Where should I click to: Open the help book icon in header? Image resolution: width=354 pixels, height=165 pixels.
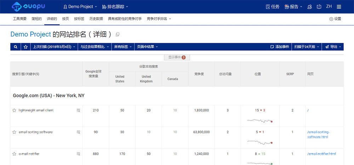(x=319, y=7)
